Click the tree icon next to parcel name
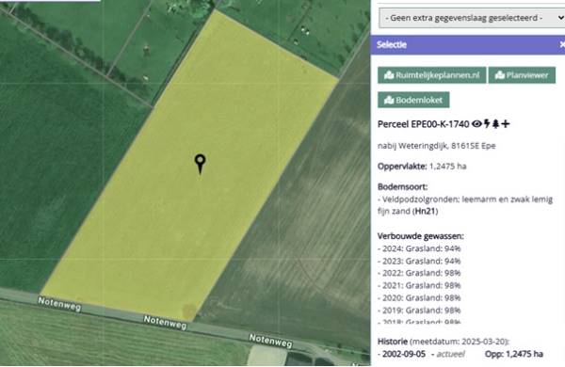This screenshot has width=565, height=367. click(x=496, y=123)
